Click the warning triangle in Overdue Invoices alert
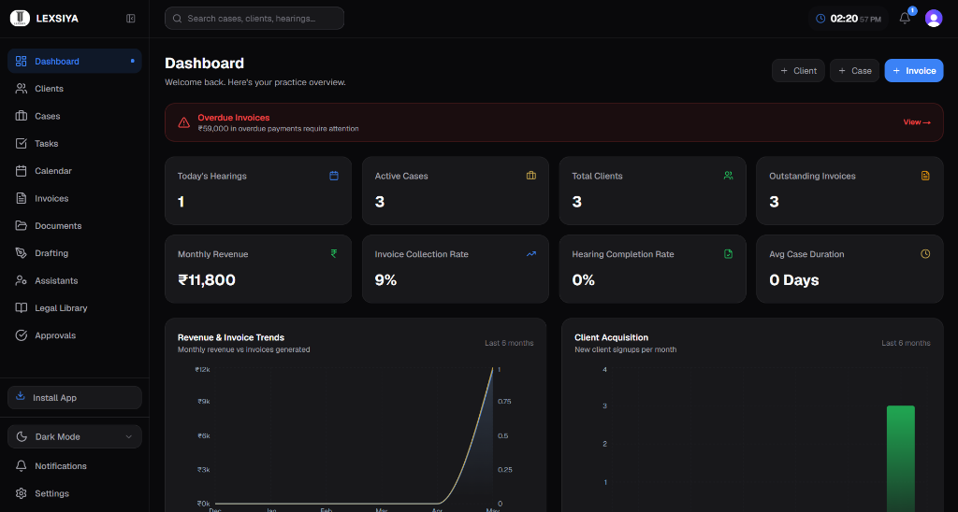Viewport: 958px width, 512px height. pyautogui.click(x=184, y=122)
